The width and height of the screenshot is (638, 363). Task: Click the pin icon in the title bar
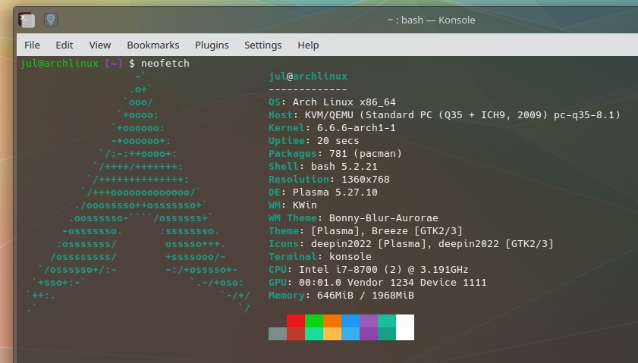pos(51,20)
